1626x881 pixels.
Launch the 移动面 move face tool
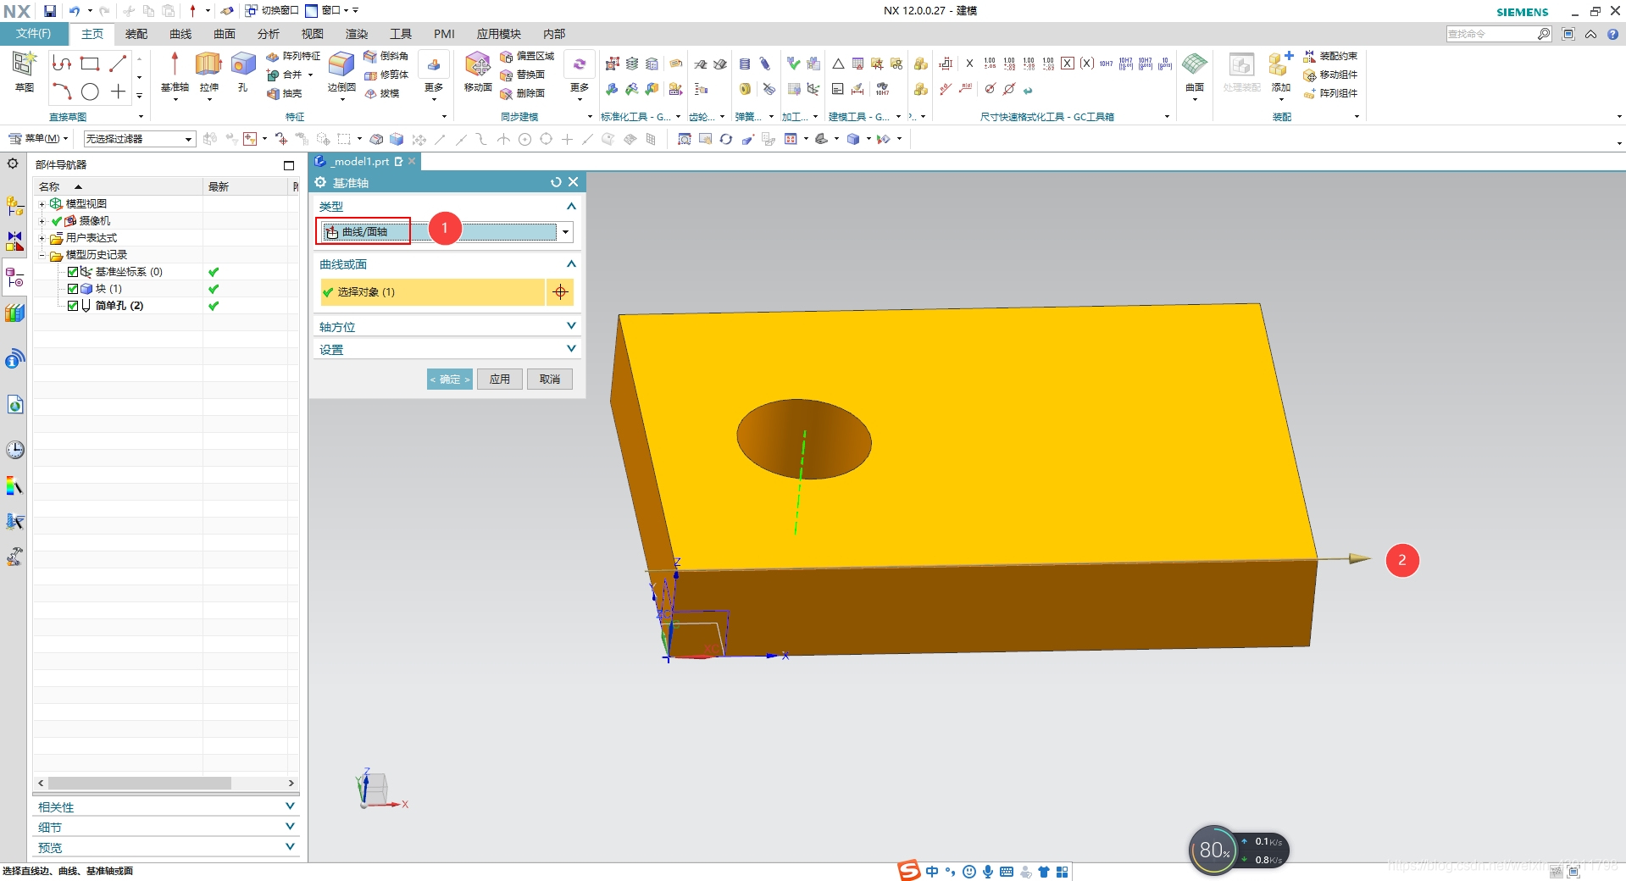[x=478, y=71]
